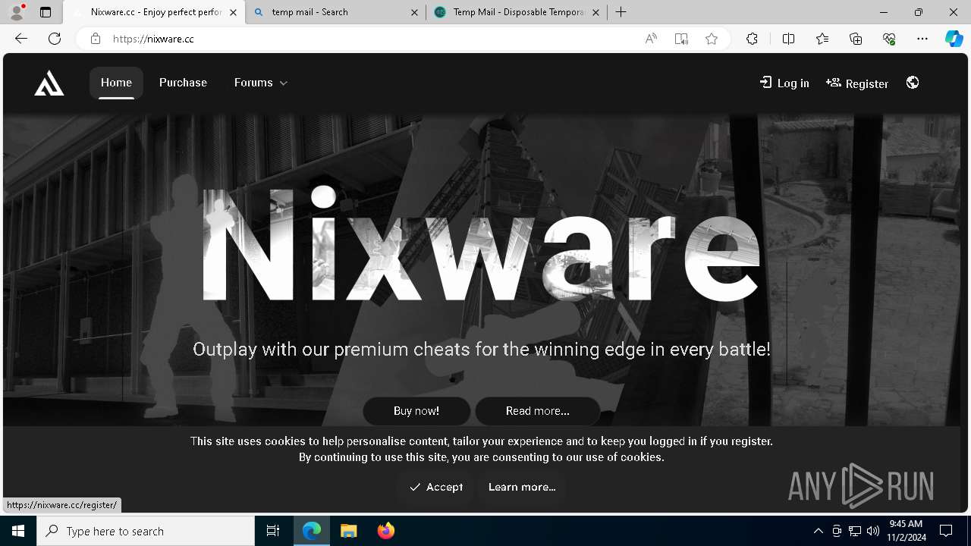This screenshot has height=546, width=971.
Task: Open the Forums menu item
Action: pyautogui.click(x=253, y=83)
